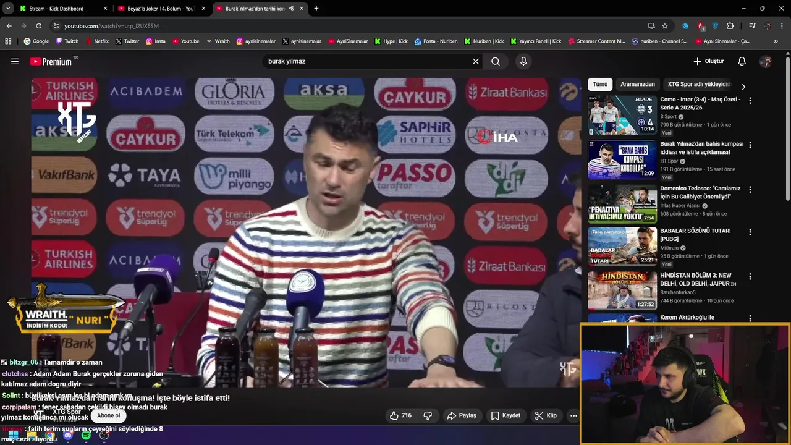Open the Insta bookmark

(x=156, y=41)
